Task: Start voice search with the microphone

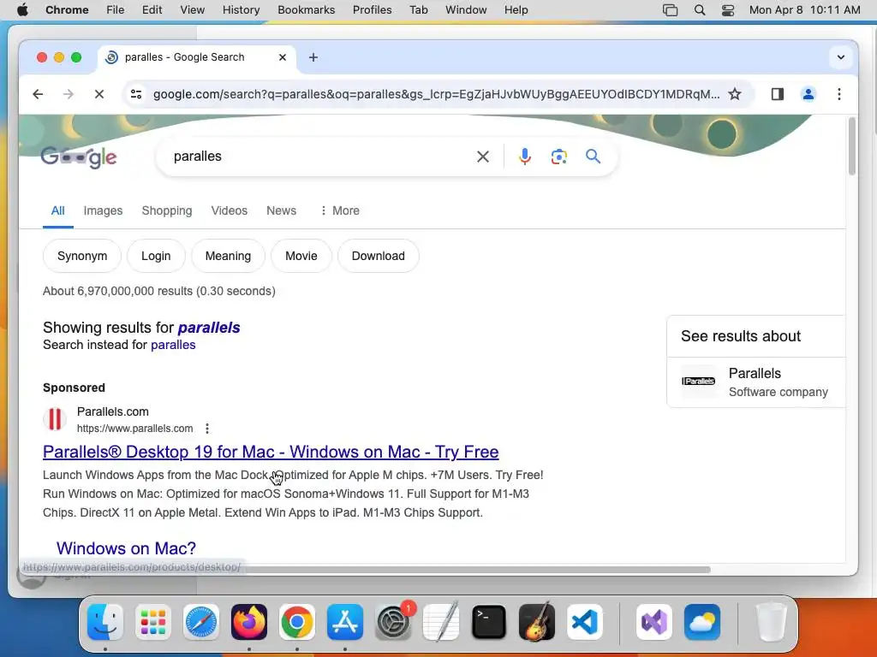Action: click(x=524, y=157)
